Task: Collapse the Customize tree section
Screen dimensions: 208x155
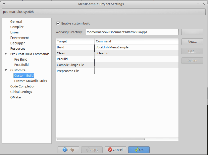Action: [6, 70]
